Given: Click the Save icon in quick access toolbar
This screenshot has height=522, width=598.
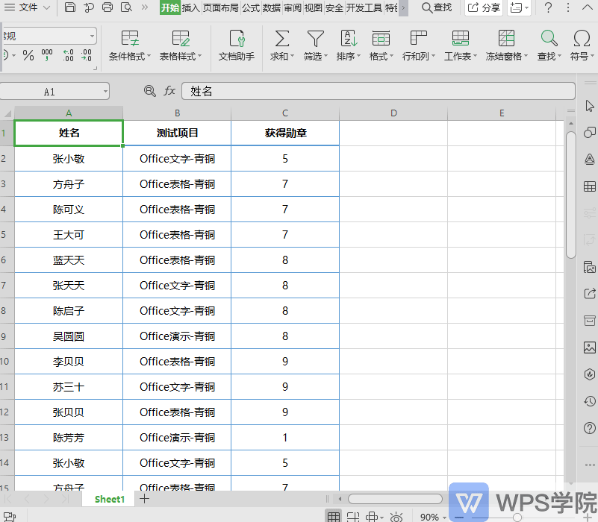Looking at the screenshot, I should pyautogui.click(x=69, y=7).
